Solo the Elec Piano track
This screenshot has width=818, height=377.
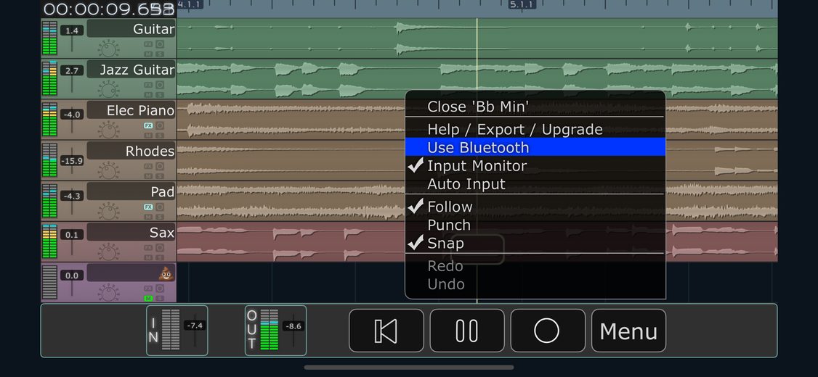click(x=160, y=135)
